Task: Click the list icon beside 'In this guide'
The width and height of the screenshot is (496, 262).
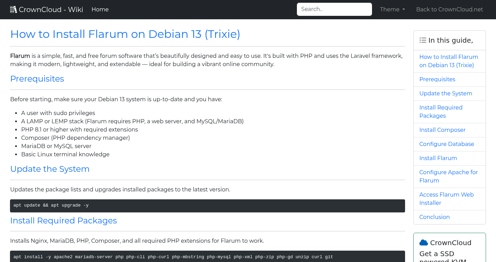Action: tap(423, 40)
